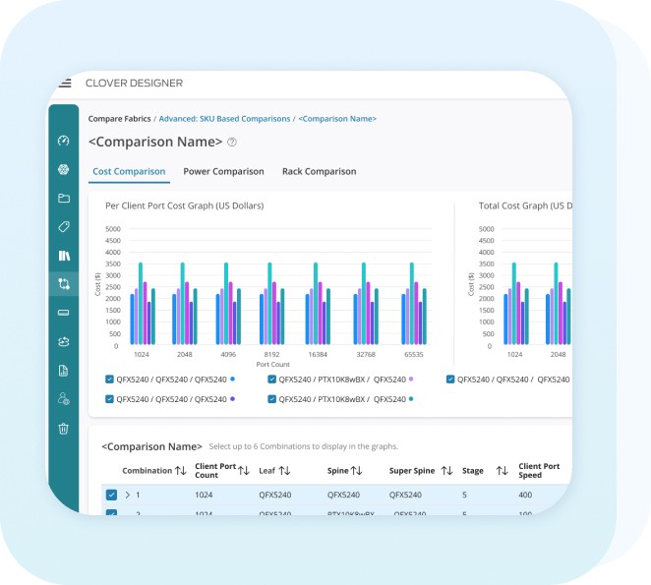Click Super Spine cell QFX5240 in row 1
This screenshot has width=651, height=585.
(405, 495)
